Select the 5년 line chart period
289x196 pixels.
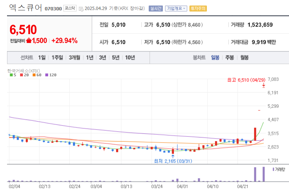coord(115,57)
